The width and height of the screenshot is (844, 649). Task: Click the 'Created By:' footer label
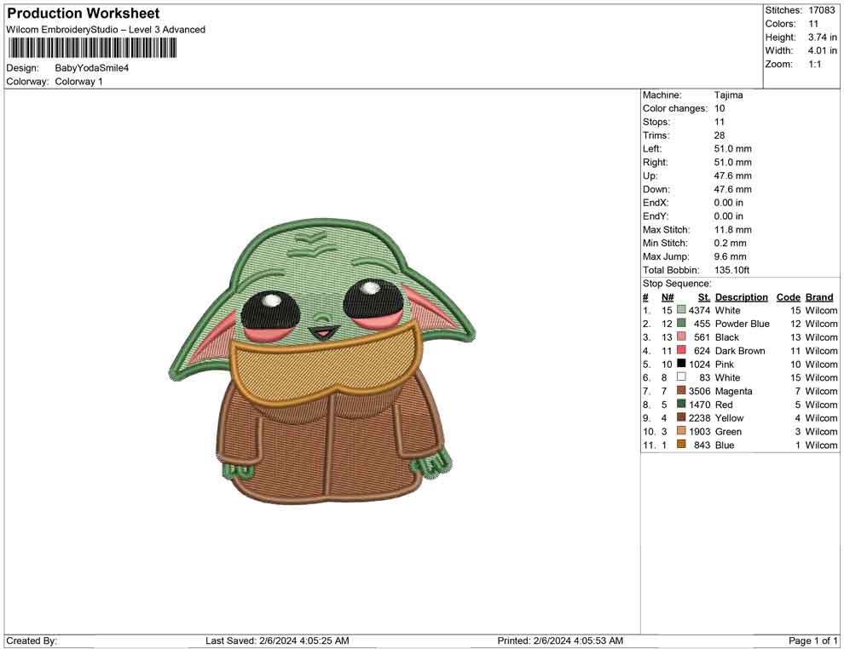(x=32, y=640)
